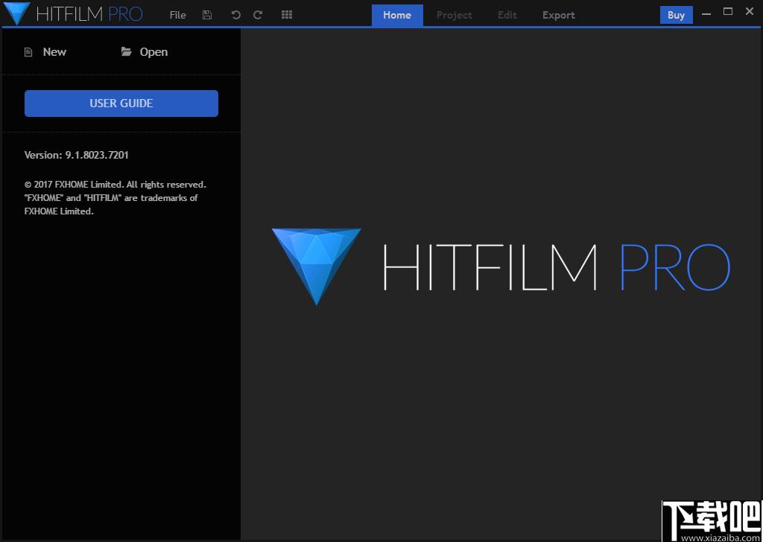Click the Buy button

[676, 15]
